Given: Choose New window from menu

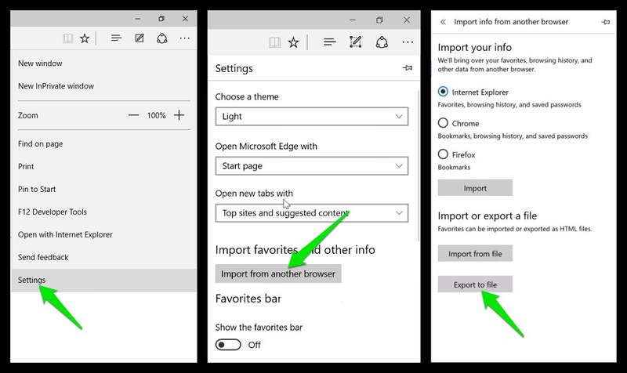Looking at the screenshot, I should click(103, 63).
